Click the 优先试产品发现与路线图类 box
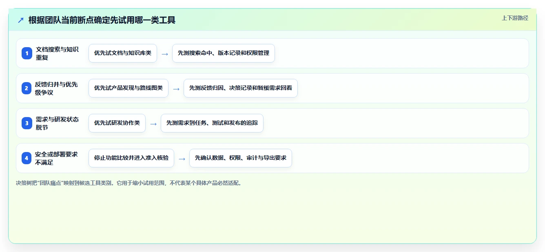545x252 pixels. (128, 88)
